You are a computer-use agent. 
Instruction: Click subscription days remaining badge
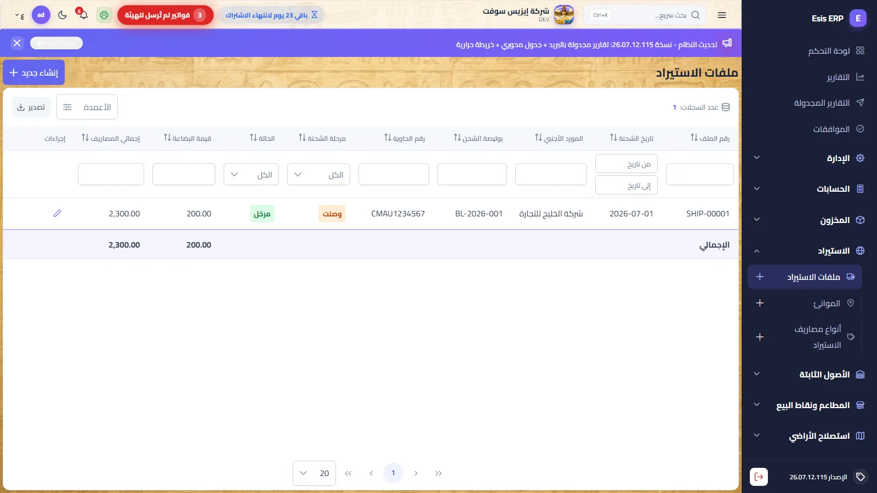[271, 15]
